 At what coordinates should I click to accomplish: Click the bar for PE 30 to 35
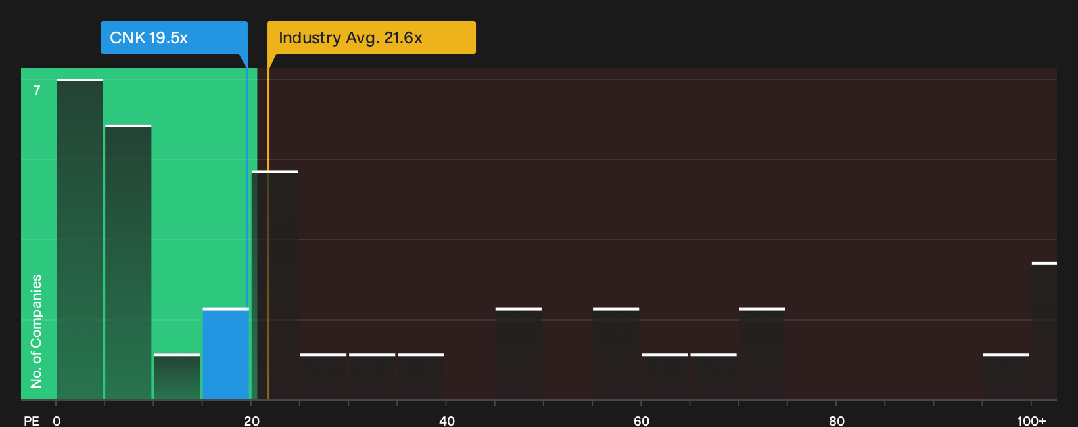372,376
